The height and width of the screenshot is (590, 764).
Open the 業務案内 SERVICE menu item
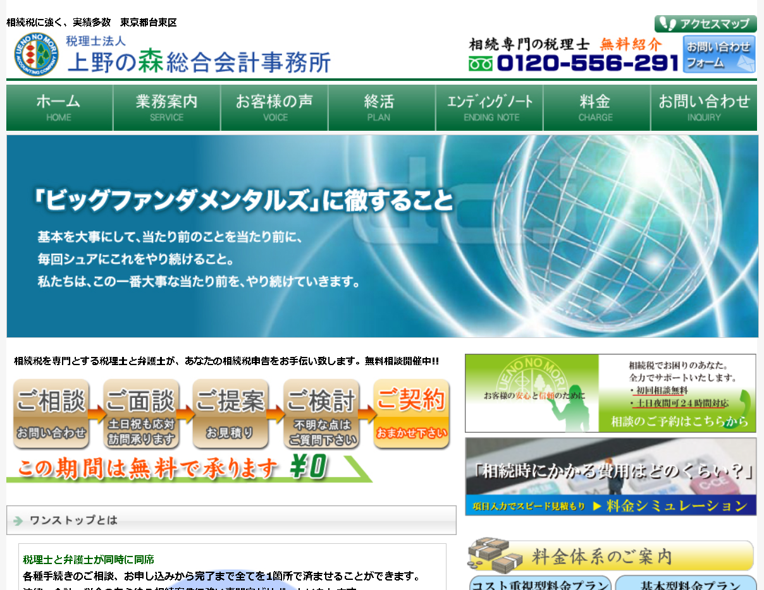tap(167, 107)
